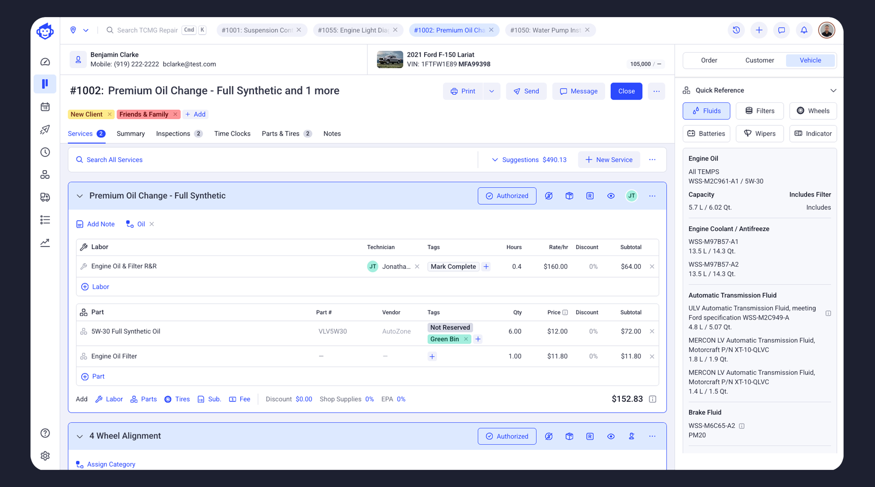Click the assign technician icon on 4 Wheel Alignment
875x487 pixels.
[632, 436]
